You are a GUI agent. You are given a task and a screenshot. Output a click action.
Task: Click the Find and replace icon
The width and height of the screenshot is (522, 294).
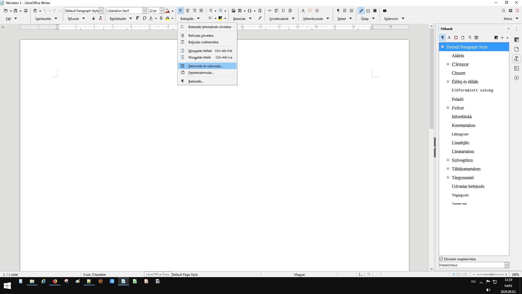click(x=504, y=11)
